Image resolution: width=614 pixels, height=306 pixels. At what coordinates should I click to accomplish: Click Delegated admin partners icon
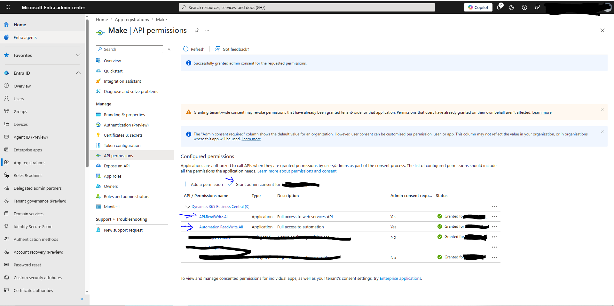pyautogui.click(x=6, y=188)
